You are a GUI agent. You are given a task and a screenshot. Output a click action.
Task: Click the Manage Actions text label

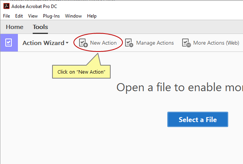(155, 43)
